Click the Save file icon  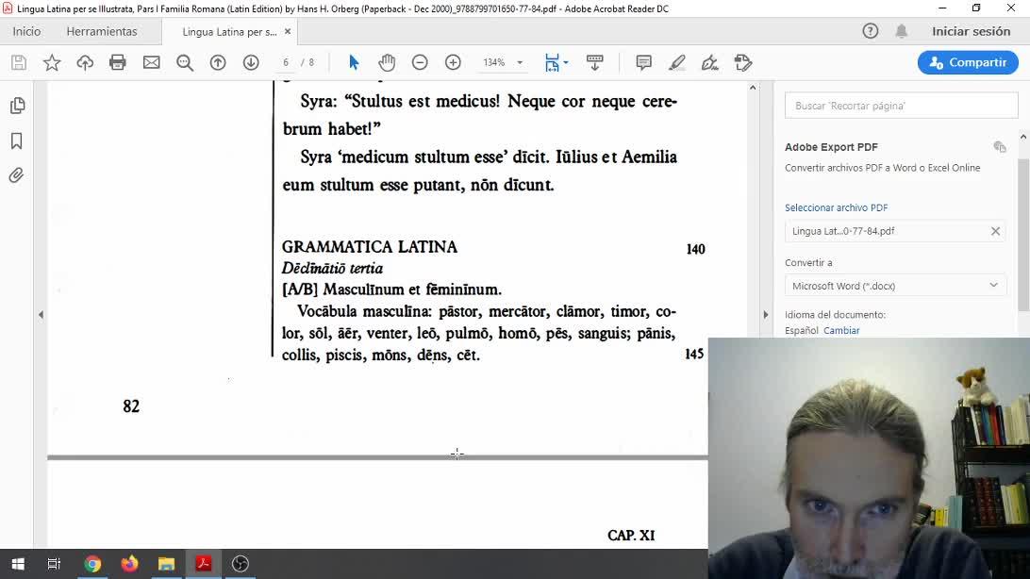click(18, 62)
